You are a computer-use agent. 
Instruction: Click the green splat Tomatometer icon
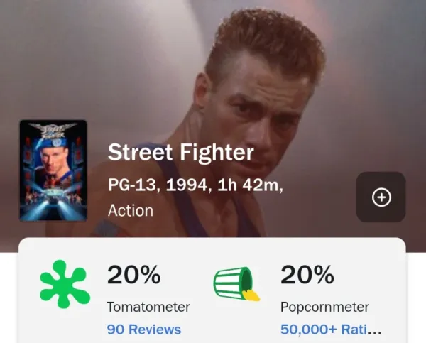click(x=65, y=284)
